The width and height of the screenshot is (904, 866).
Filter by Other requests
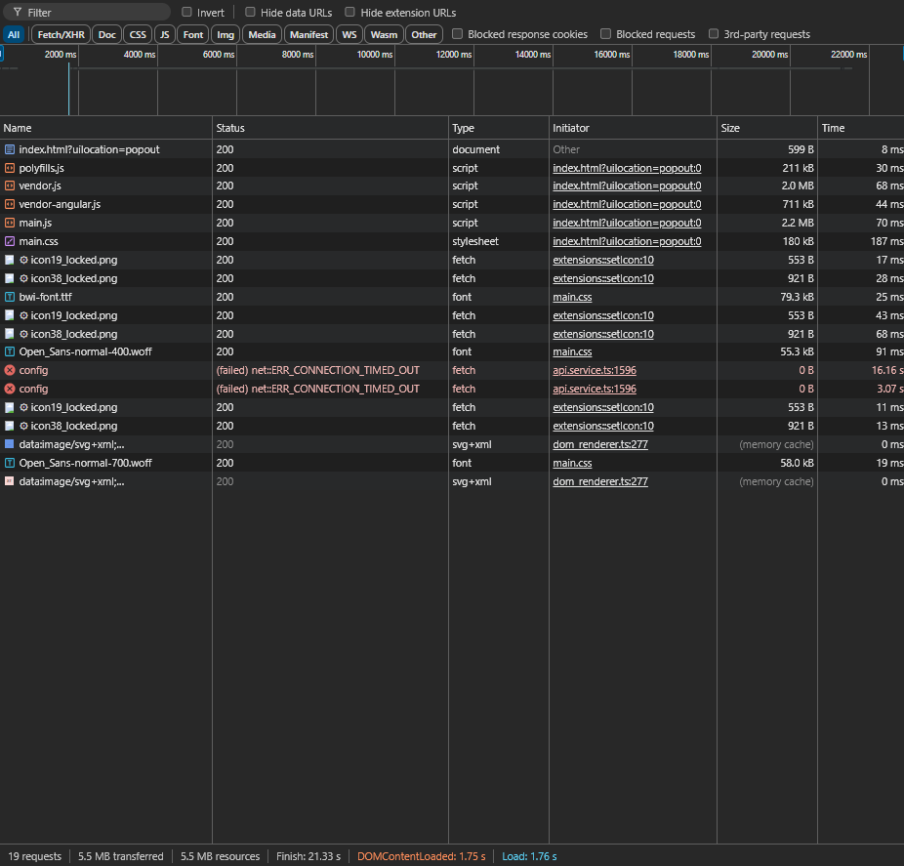click(425, 34)
